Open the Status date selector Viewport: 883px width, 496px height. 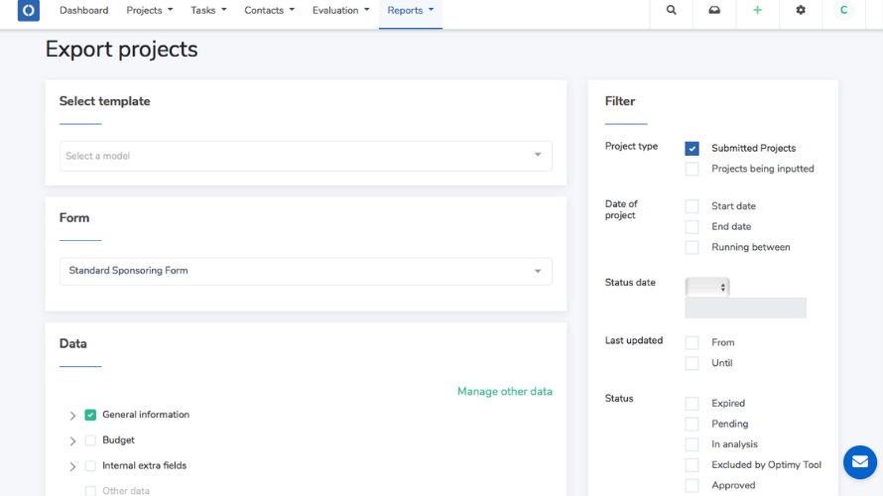click(707, 287)
